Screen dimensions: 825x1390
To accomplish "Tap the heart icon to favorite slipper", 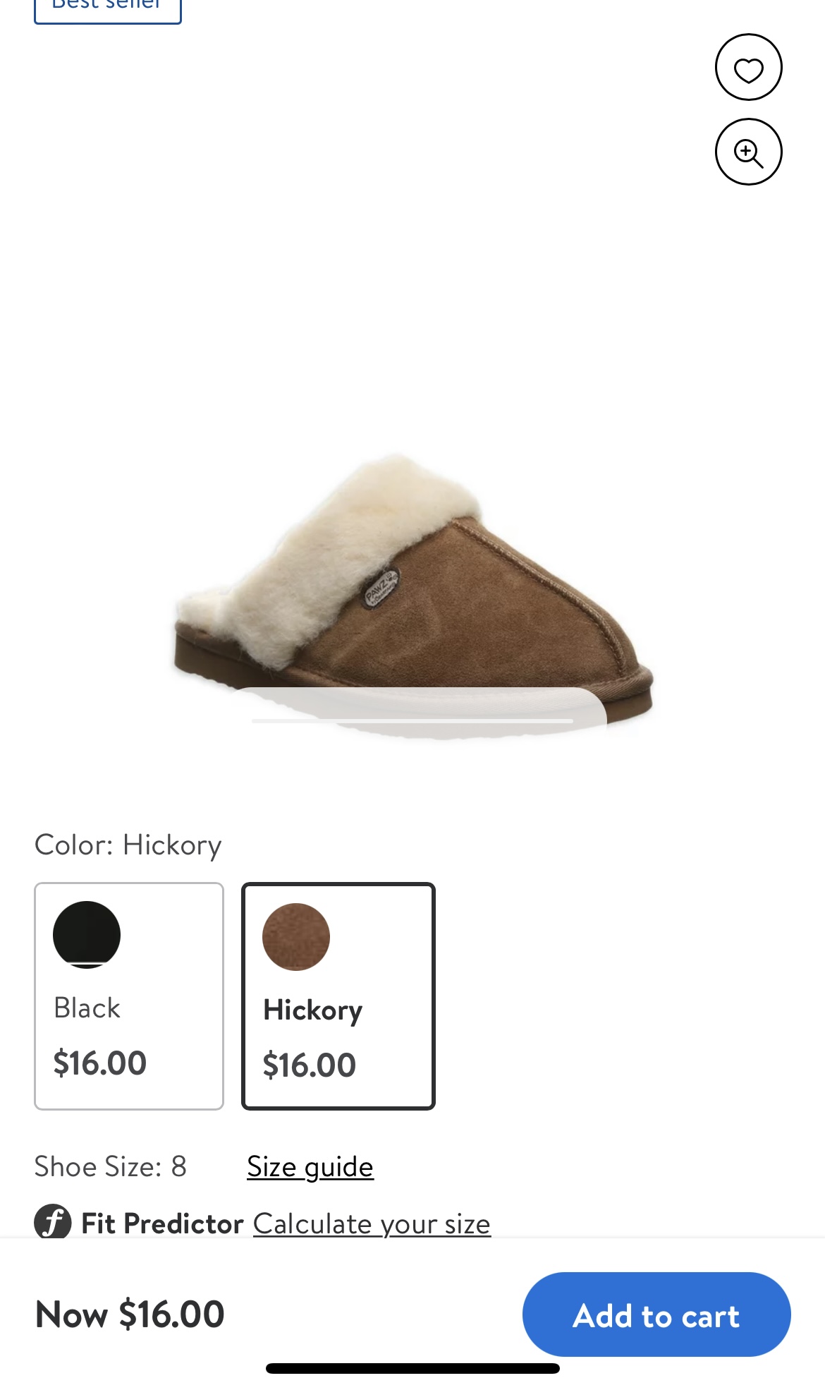I will coord(748,68).
